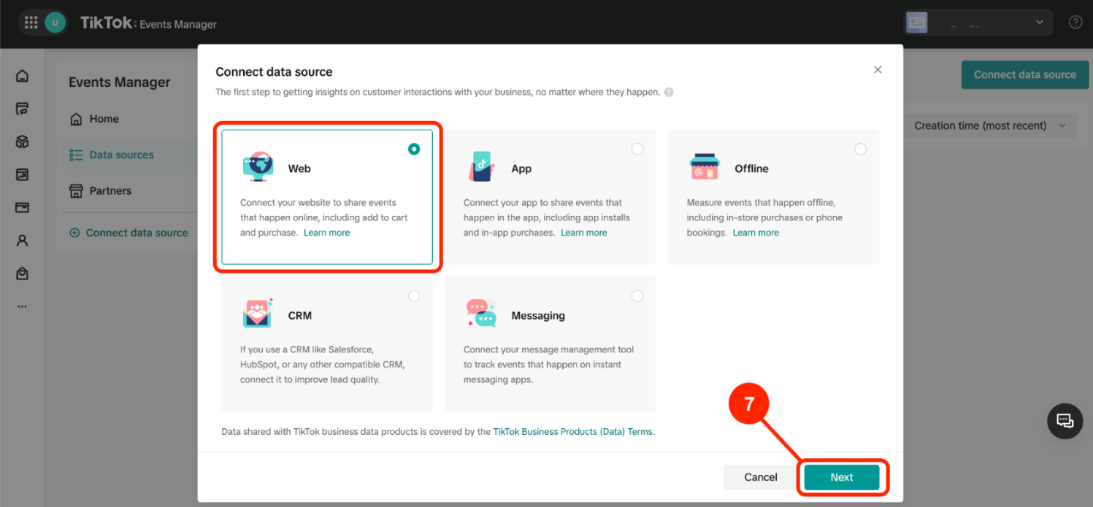Close the Connect data source dialog
Image resolution: width=1093 pixels, height=507 pixels.
click(878, 70)
